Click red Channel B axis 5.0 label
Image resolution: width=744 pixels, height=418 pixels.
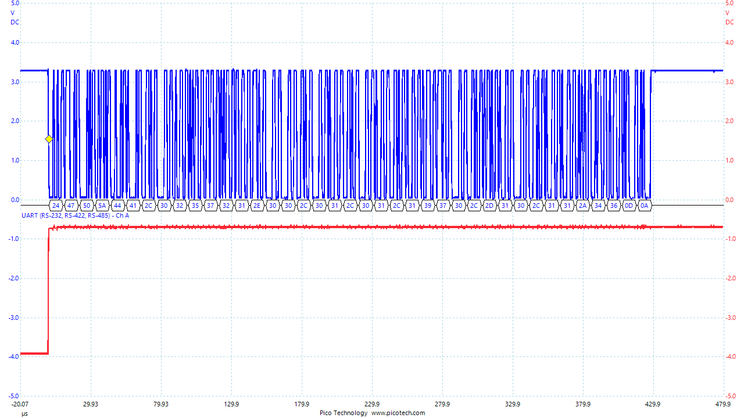click(730, 3)
